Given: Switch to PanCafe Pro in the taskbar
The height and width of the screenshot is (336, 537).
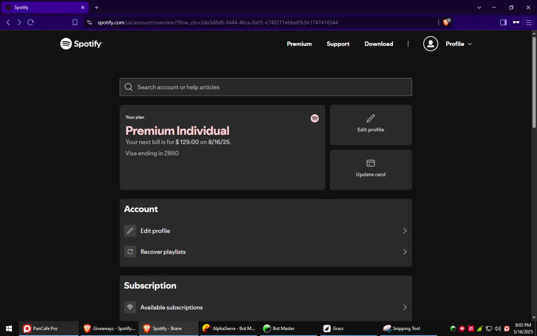Looking at the screenshot, I should click(49, 328).
